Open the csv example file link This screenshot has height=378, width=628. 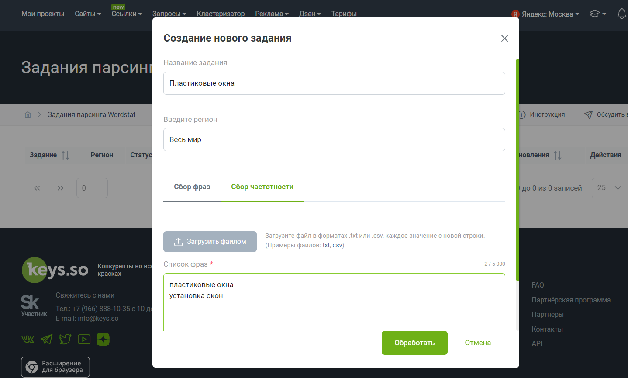click(337, 245)
